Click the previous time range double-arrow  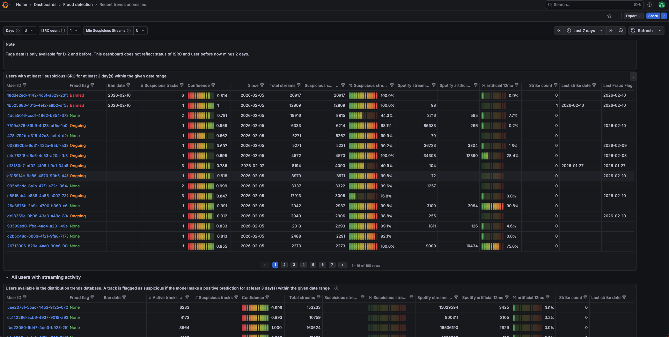(x=558, y=30)
